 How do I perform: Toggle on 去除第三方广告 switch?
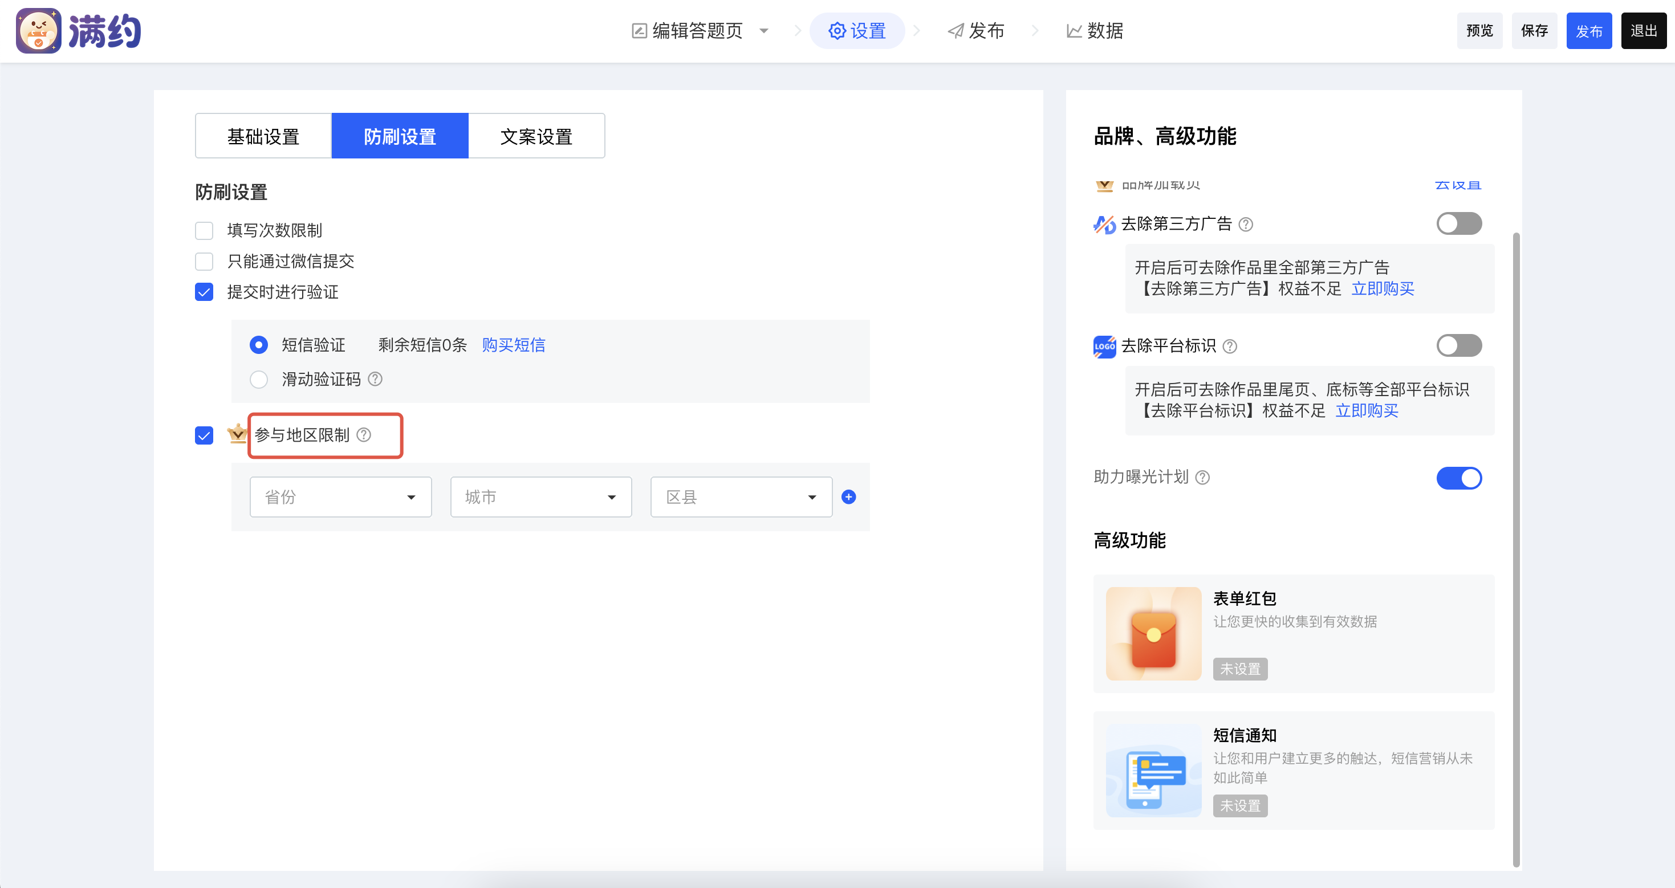[1458, 223]
